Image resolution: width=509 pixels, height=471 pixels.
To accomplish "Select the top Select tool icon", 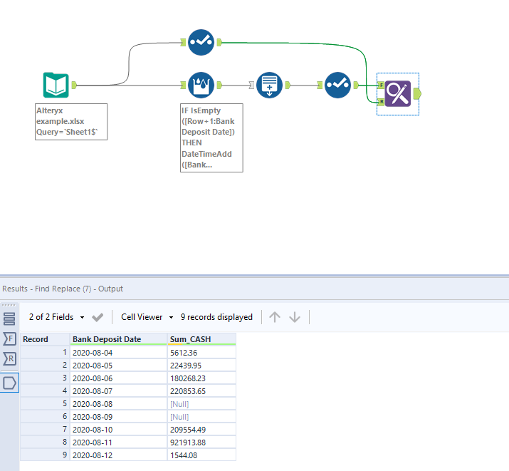I will coord(201,42).
